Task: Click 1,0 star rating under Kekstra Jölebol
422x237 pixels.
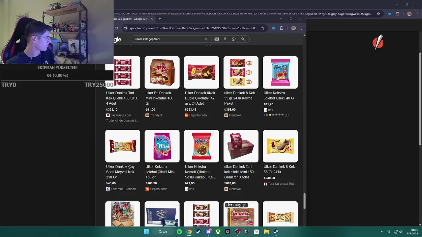Action: pos(276,115)
